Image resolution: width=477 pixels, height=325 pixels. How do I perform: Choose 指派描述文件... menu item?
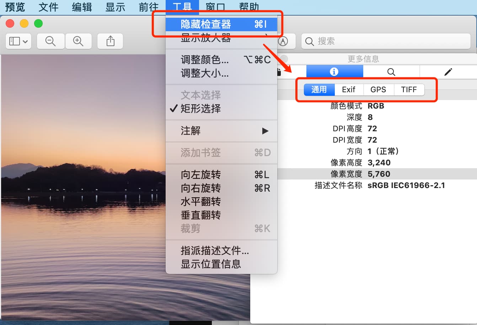221,250
